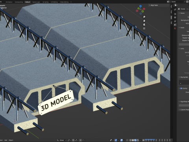Click the object type visibility icon in footer

click(x=111, y=140)
